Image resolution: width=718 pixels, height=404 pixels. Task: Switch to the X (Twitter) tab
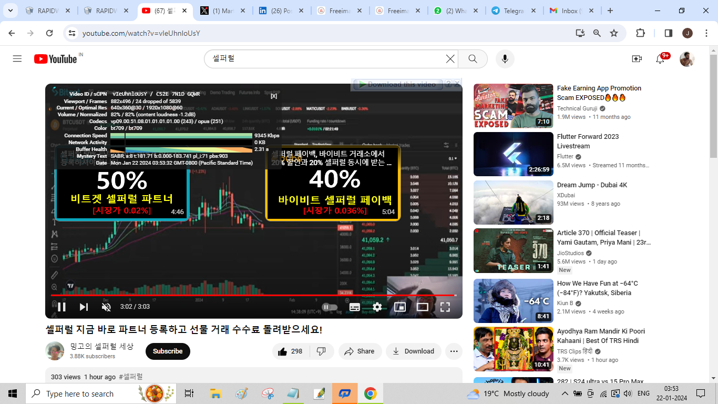pos(223,11)
